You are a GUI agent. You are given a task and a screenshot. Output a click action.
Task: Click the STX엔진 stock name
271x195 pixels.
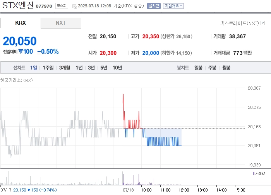pos(18,5)
